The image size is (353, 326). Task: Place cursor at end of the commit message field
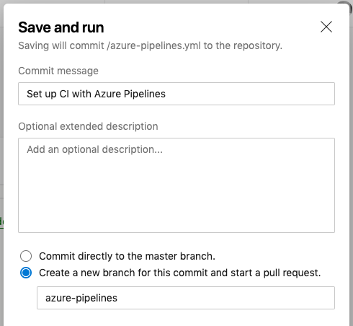[166, 94]
